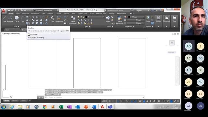
Task: Open the Windows Start menu
Action: pyautogui.click(x=4, y=107)
